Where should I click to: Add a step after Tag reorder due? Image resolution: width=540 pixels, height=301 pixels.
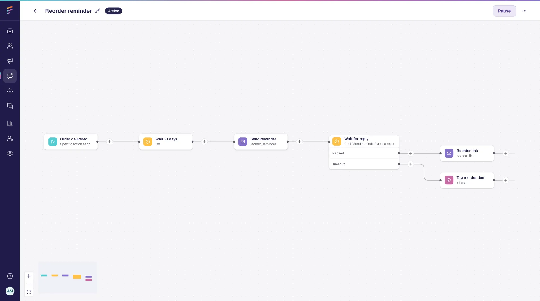pyautogui.click(x=506, y=180)
